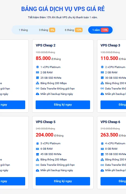Click the 204.000 price
Viewport: 126px width, 194px height.
pos(45,135)
